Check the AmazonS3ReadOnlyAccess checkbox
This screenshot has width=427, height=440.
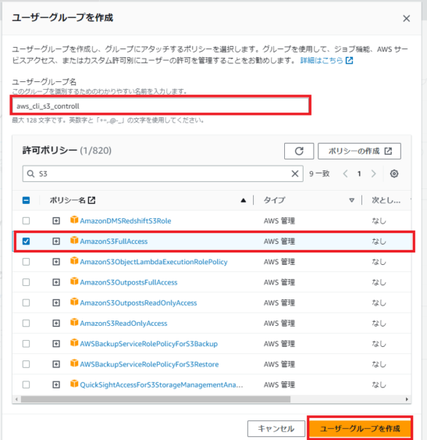[26, 324]
